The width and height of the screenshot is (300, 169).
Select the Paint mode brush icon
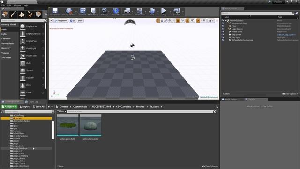[14, 15]
